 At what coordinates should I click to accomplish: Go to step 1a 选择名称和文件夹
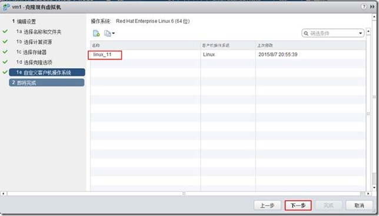[x=39, y=32]
